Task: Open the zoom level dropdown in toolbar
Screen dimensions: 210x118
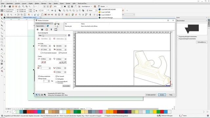Action: pos(62,7)
